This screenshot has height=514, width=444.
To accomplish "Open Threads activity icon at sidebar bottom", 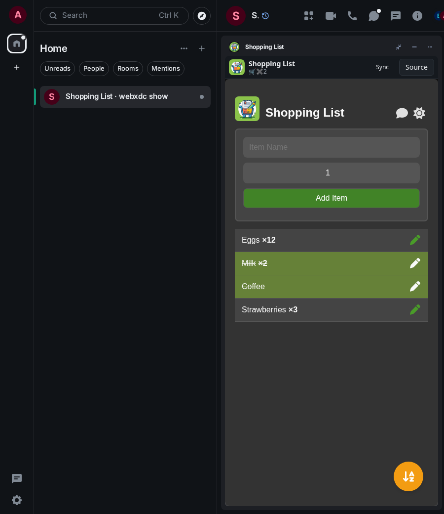I will 17,478.
